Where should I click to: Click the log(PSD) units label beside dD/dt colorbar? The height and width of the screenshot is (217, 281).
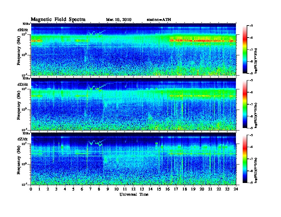(x=256, y=115)
